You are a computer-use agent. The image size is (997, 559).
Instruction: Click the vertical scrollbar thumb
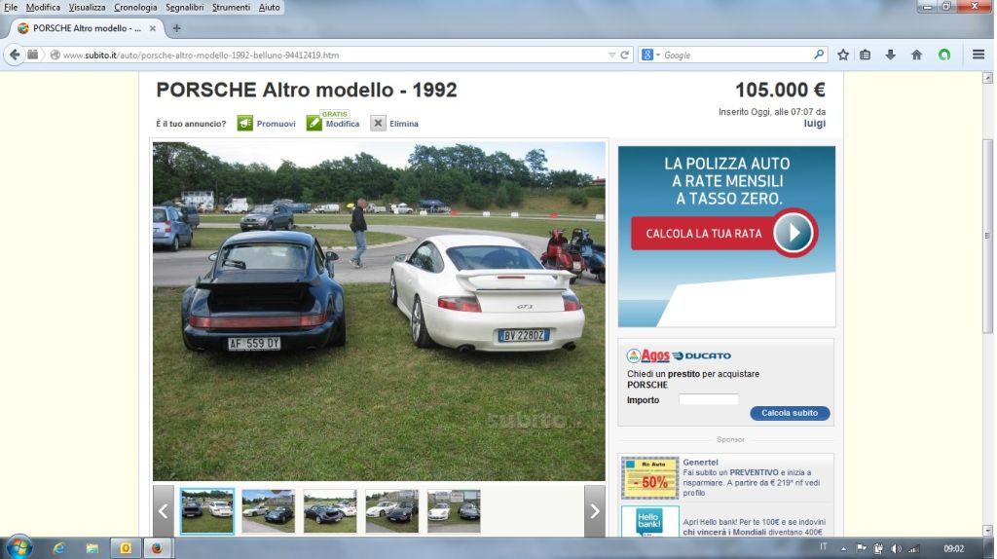point(987,236)
